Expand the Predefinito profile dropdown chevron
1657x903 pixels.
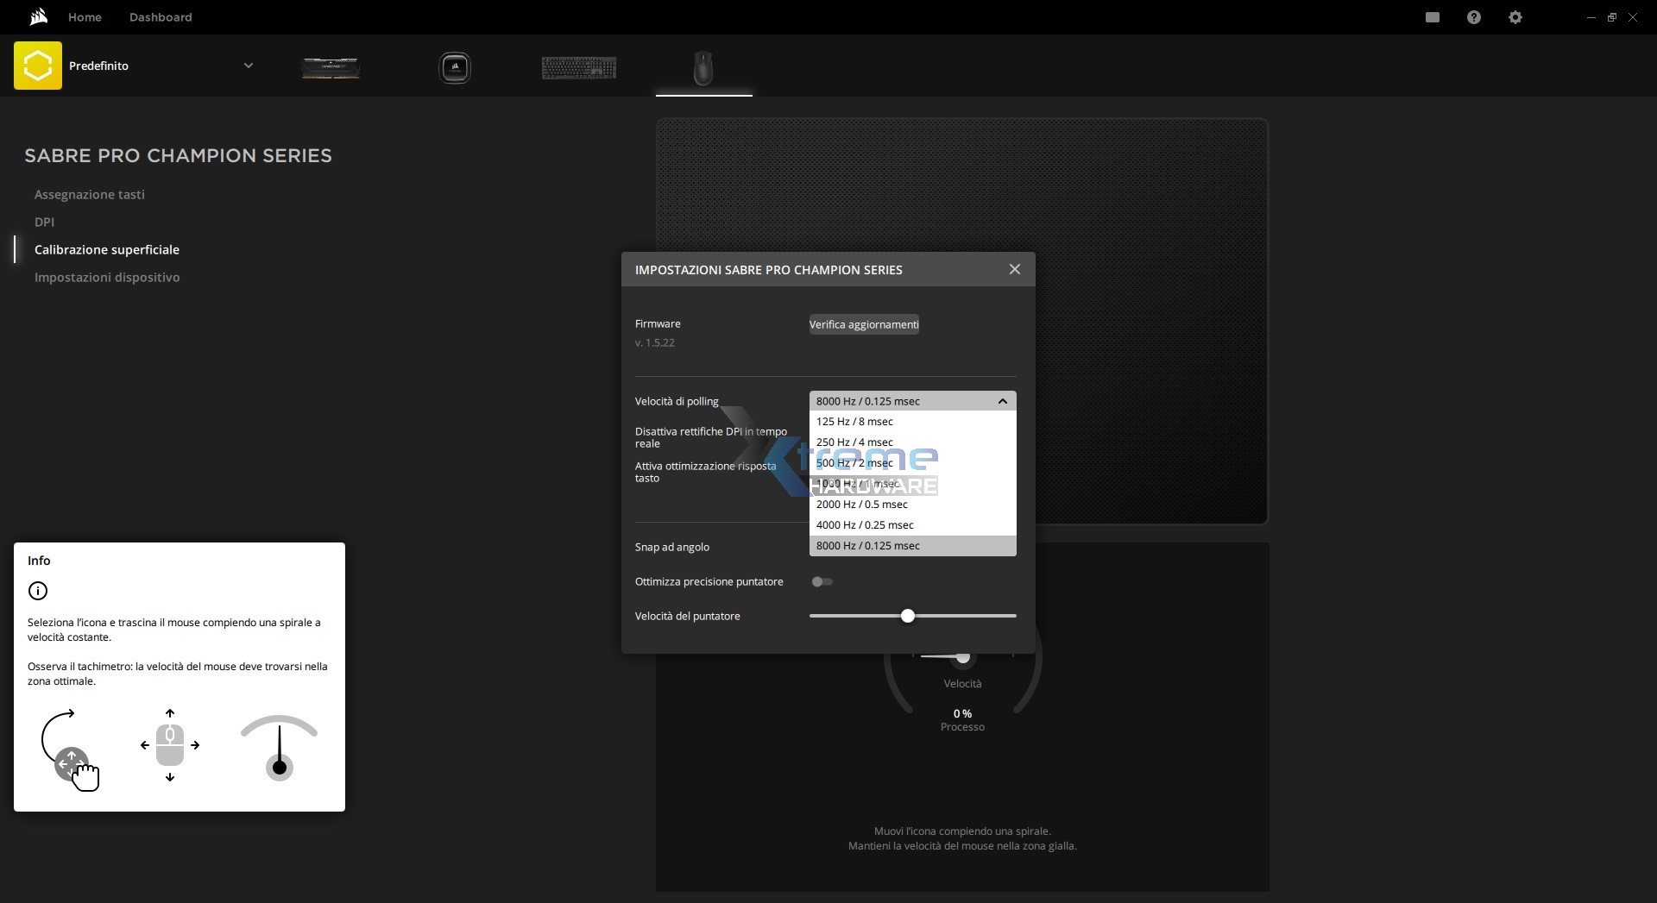click(x=249, y=66)
